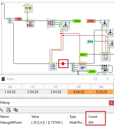
Task: Select the orange 4.04.20 cell
Action: (x=79, y=92)
